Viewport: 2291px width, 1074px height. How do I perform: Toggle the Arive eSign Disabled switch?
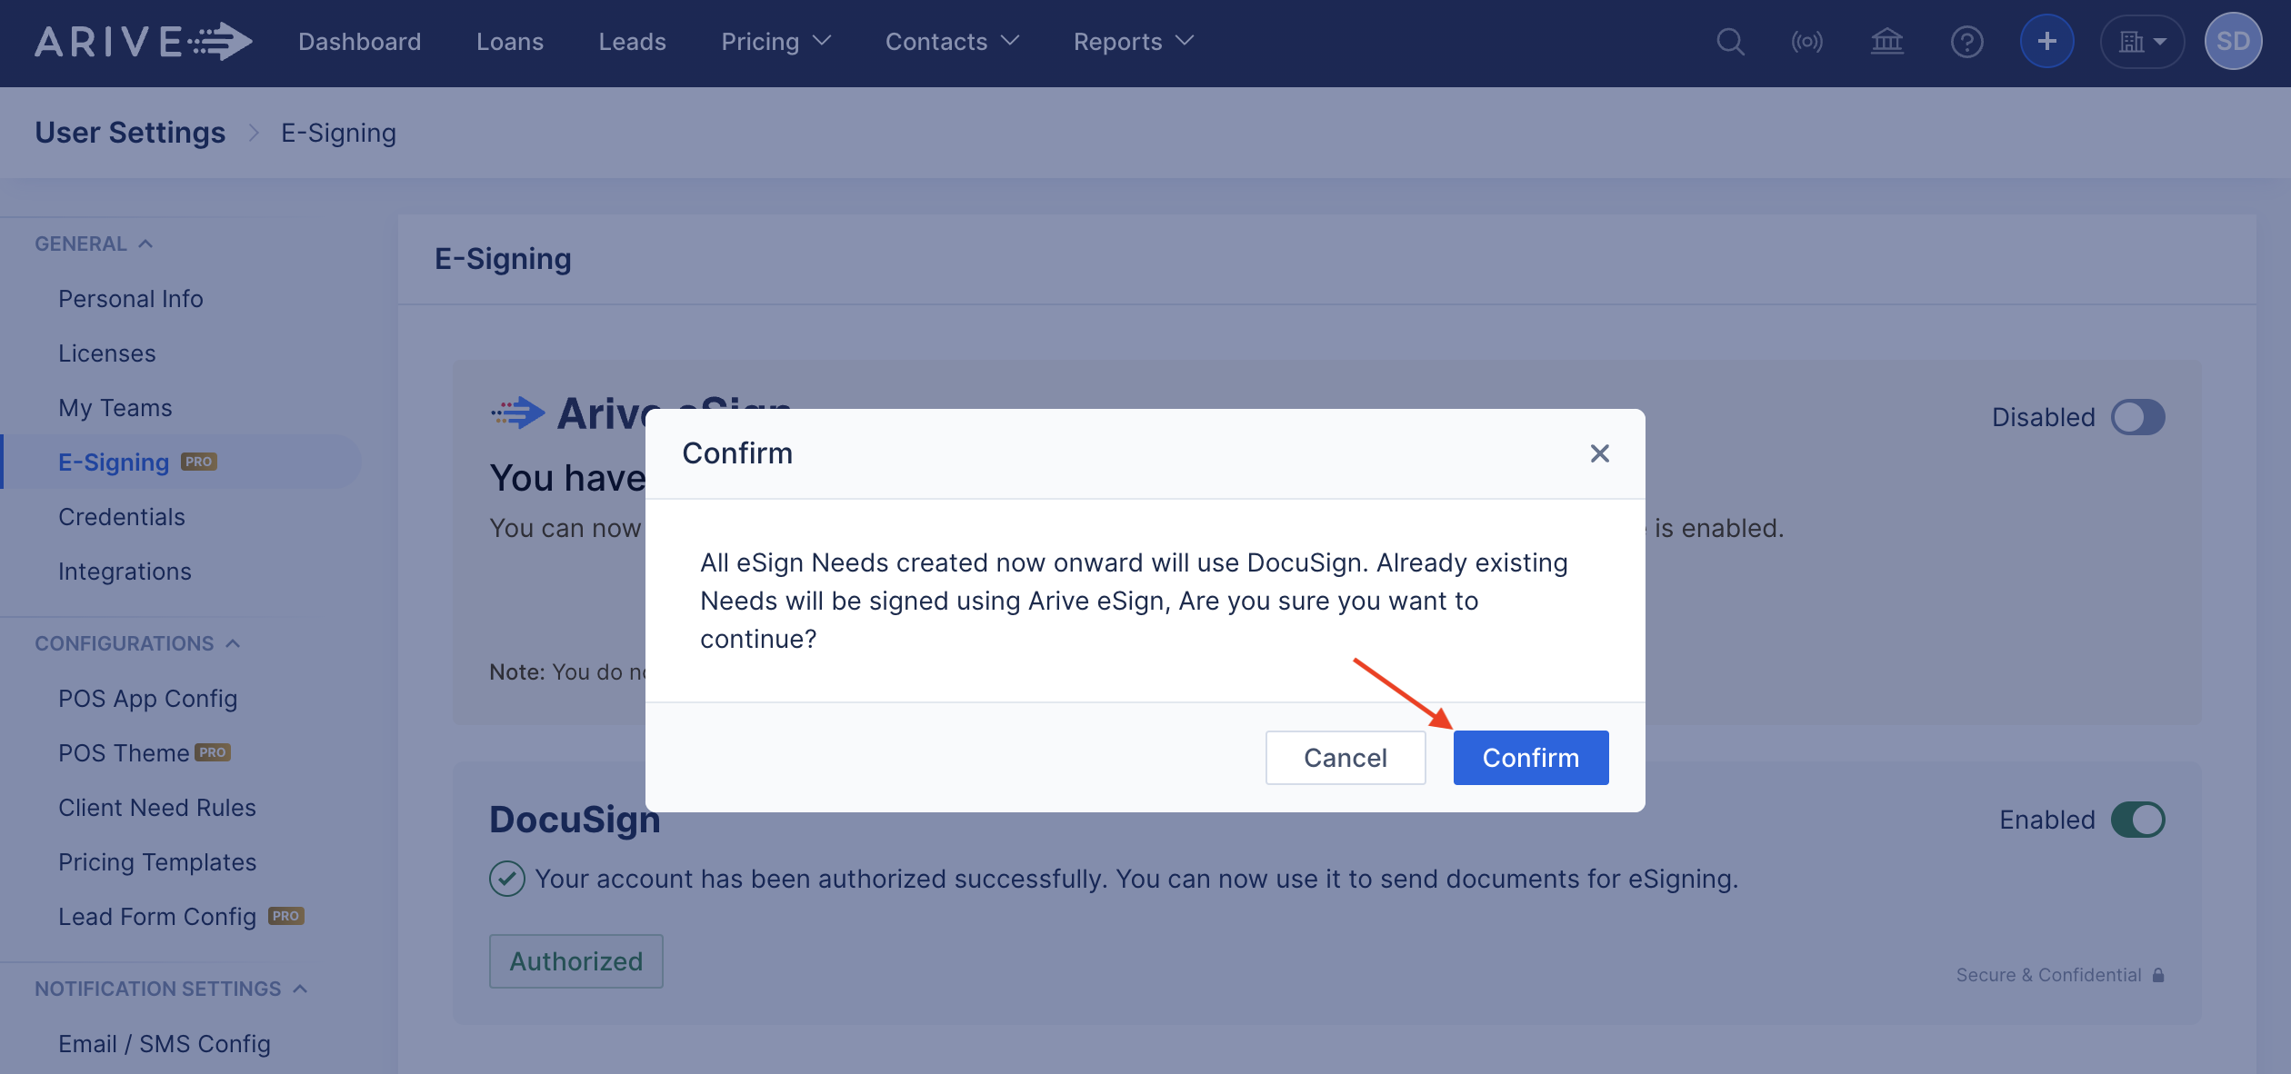(2137, 417)
